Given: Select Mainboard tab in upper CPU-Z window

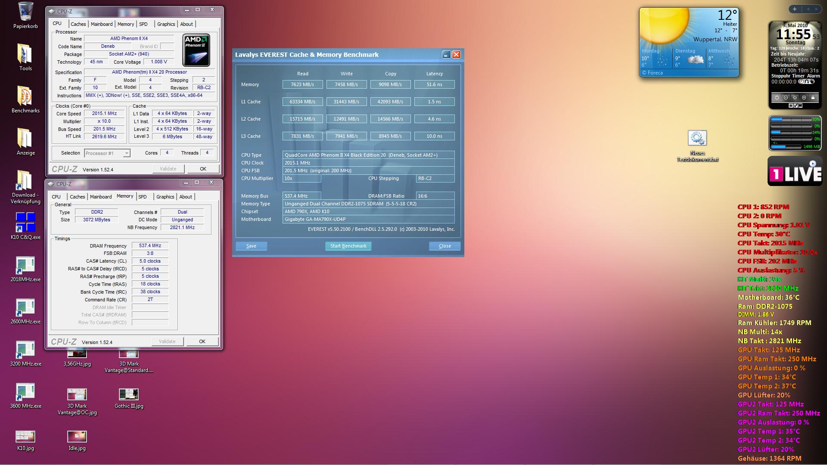Looking at the screenshot, I should [102, 24].
